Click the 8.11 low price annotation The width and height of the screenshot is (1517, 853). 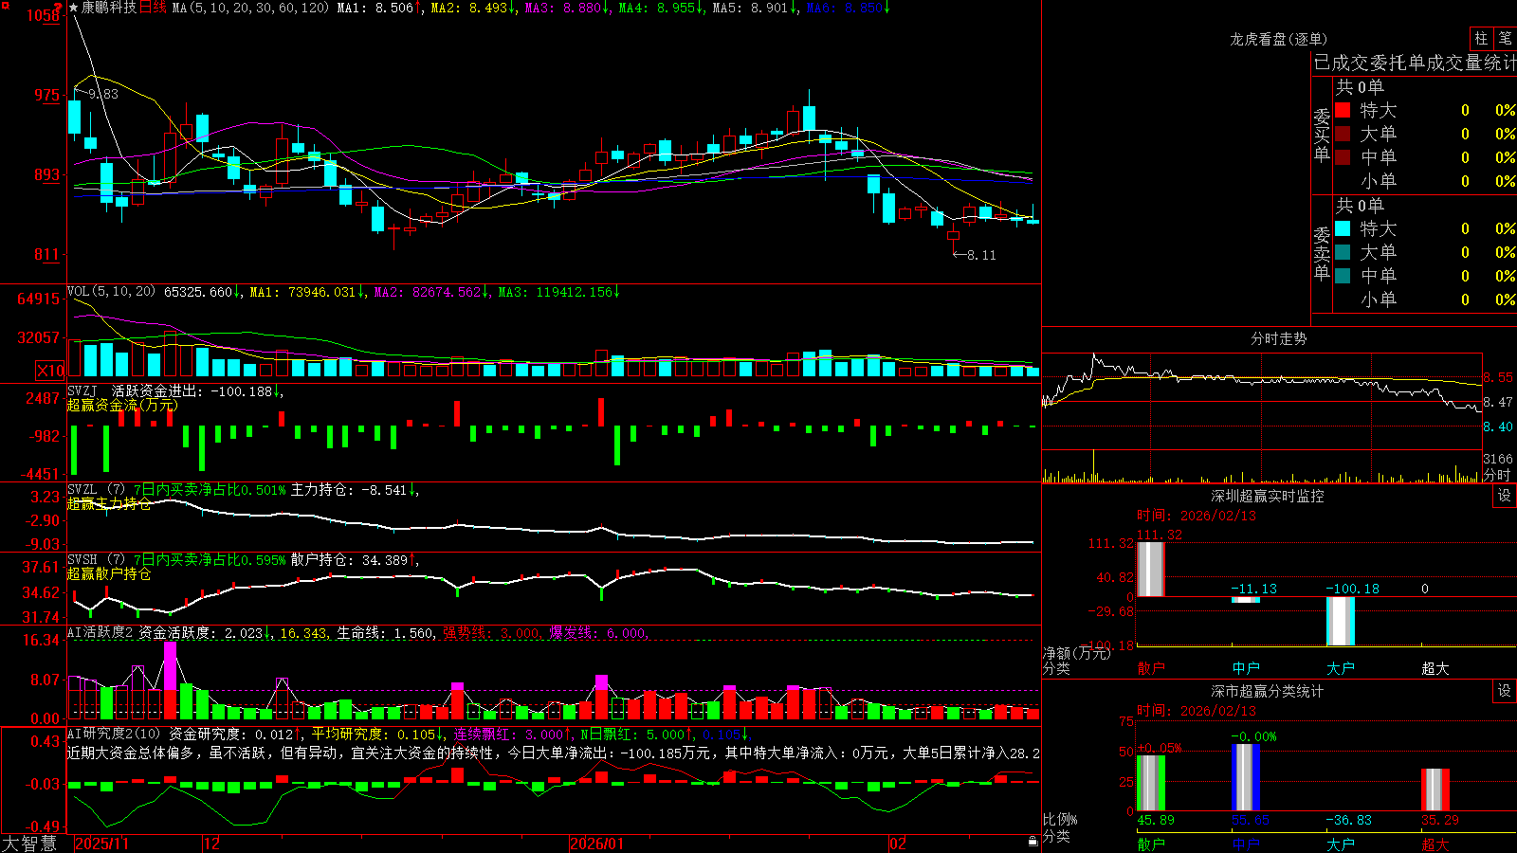pyautogui.click(x=981, y=255)
